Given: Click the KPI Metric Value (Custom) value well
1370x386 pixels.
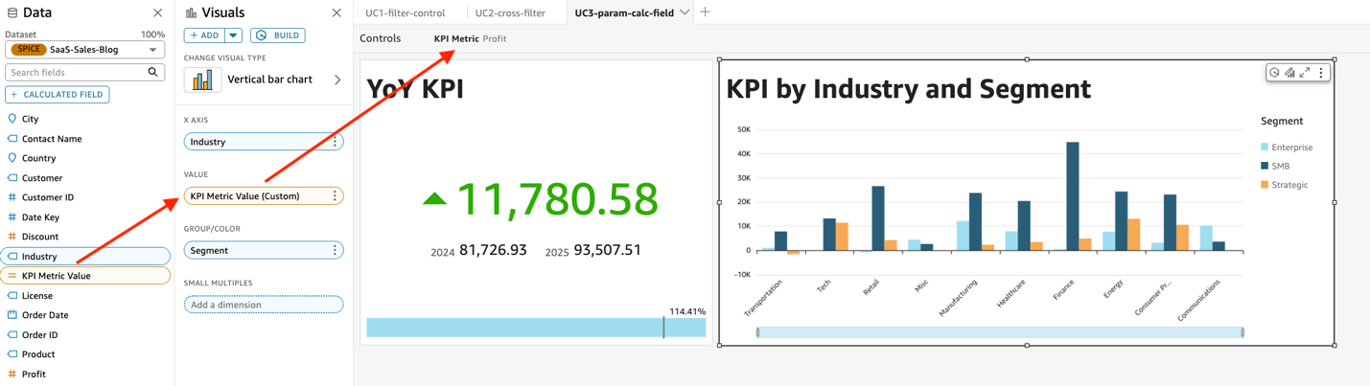Looking at the screenshot, I should tap(264, 196).
